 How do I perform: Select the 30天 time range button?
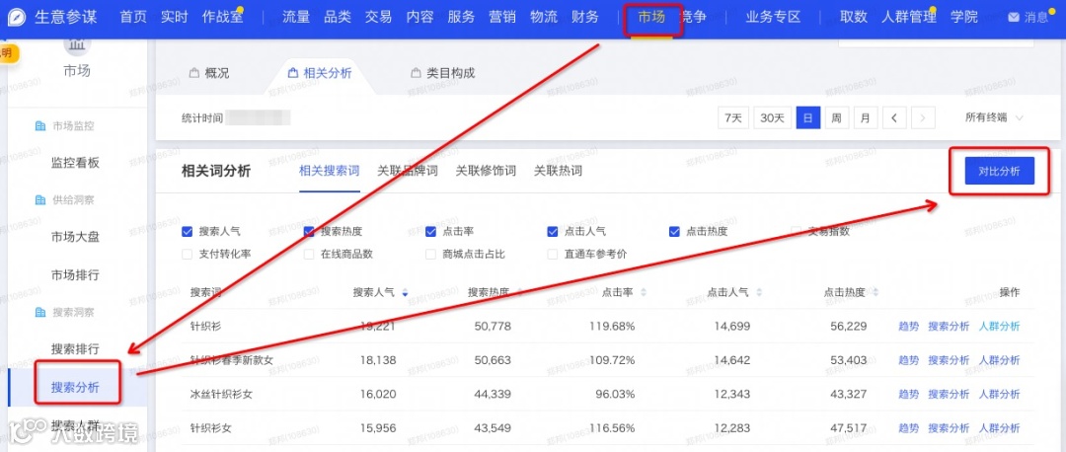point(772,117)
